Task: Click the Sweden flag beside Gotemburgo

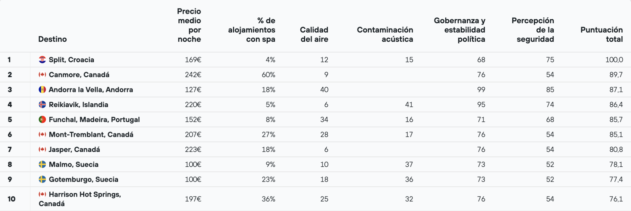Action: [x=42, y=179]
